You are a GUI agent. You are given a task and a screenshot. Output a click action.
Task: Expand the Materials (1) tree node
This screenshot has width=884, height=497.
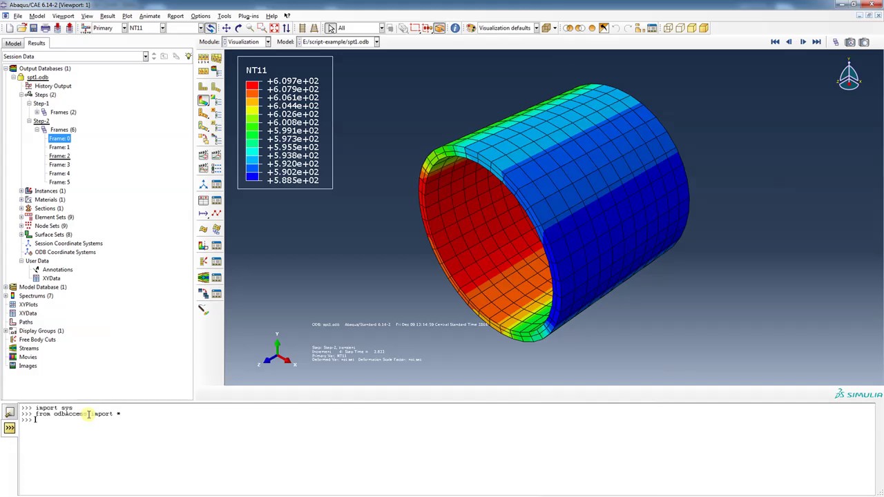(x=21, y=199)
